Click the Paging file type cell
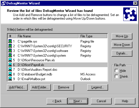Viewport: 139px width, 108px height. click(x=87, y=41)
